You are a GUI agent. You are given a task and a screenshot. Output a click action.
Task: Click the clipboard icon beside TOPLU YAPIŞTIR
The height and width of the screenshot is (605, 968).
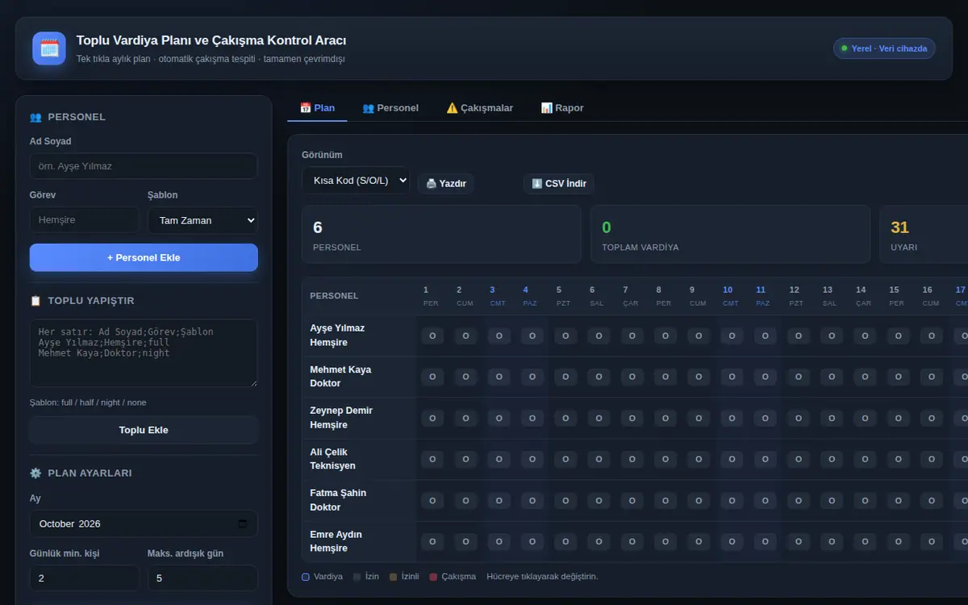tap(35, 301)
